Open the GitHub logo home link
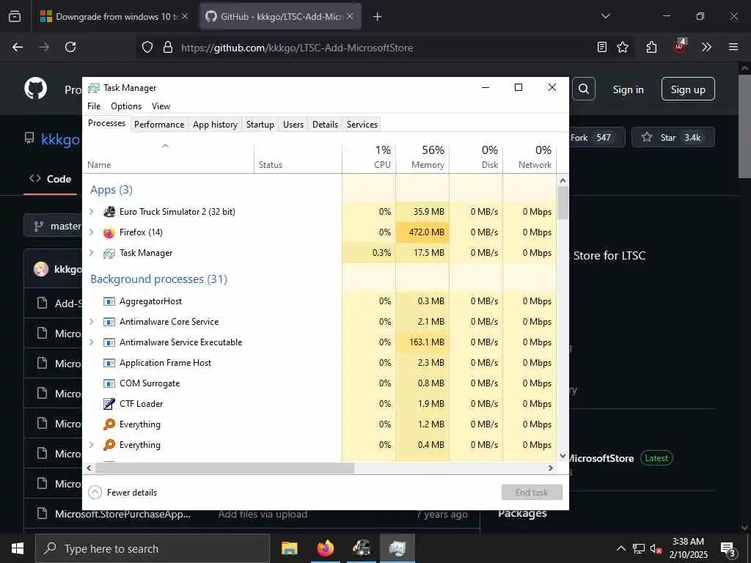Image resolution: width=751 pixels, height=563 pixels. click(36, 89)
